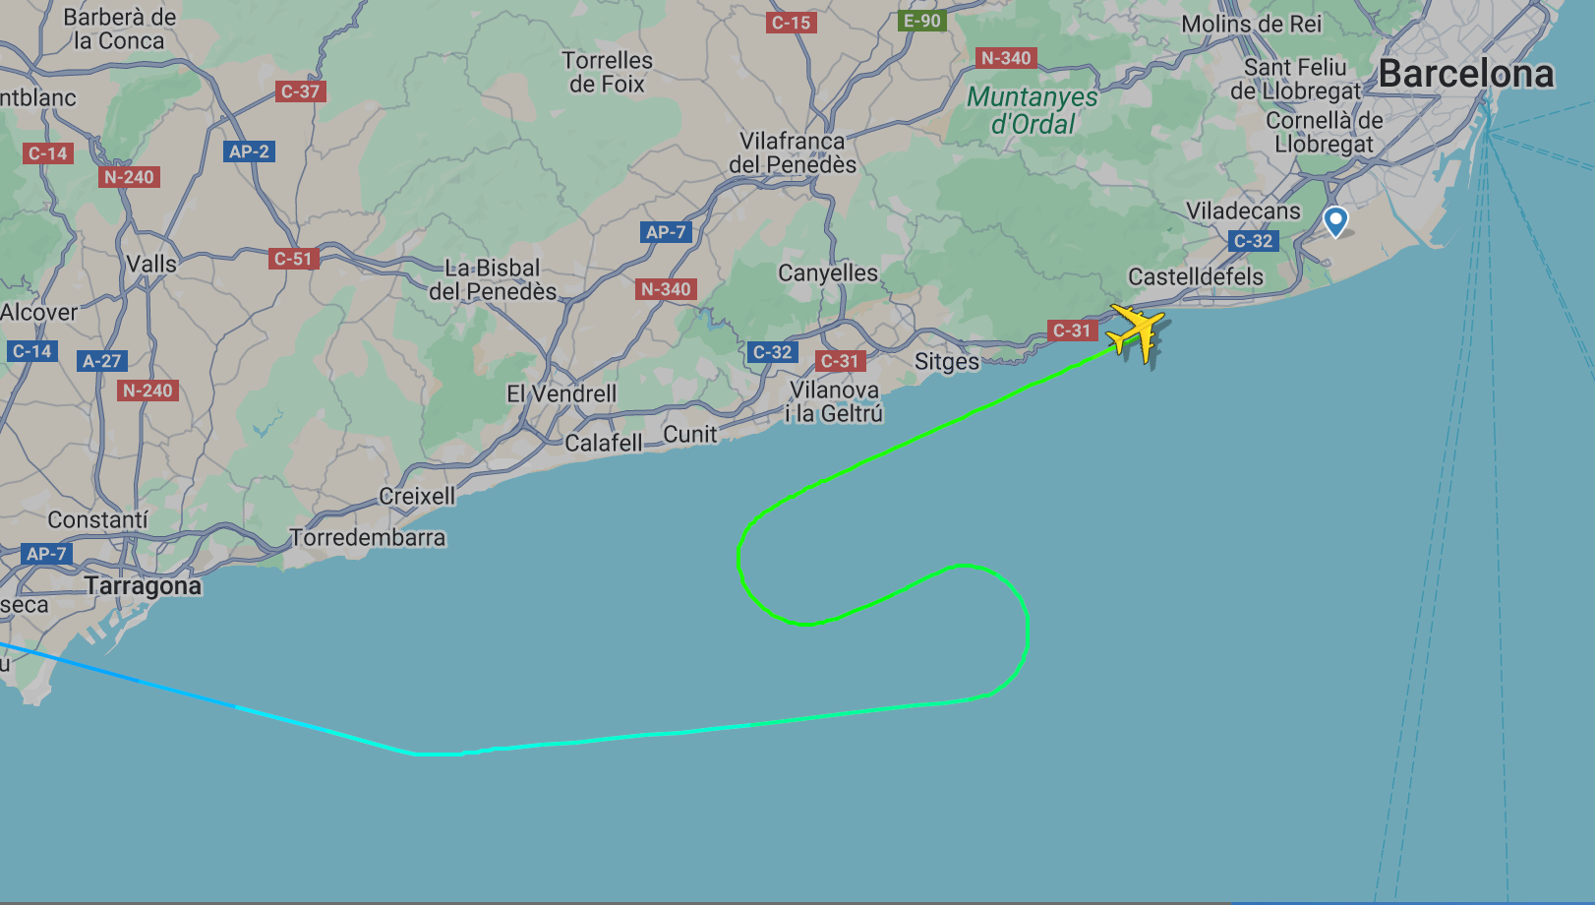
Task: Click the N-340 shield near Muntanyes d'Ordal
Action: [1006, 58]
